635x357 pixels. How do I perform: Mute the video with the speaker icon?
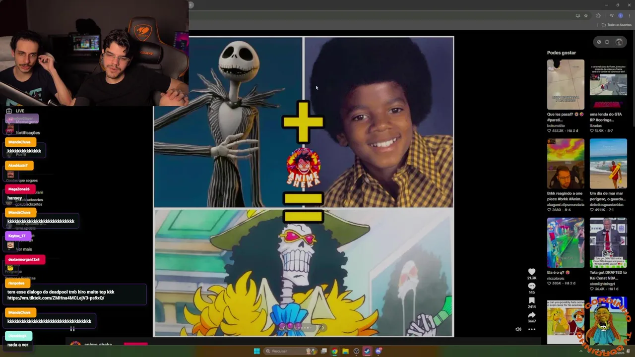518,329
